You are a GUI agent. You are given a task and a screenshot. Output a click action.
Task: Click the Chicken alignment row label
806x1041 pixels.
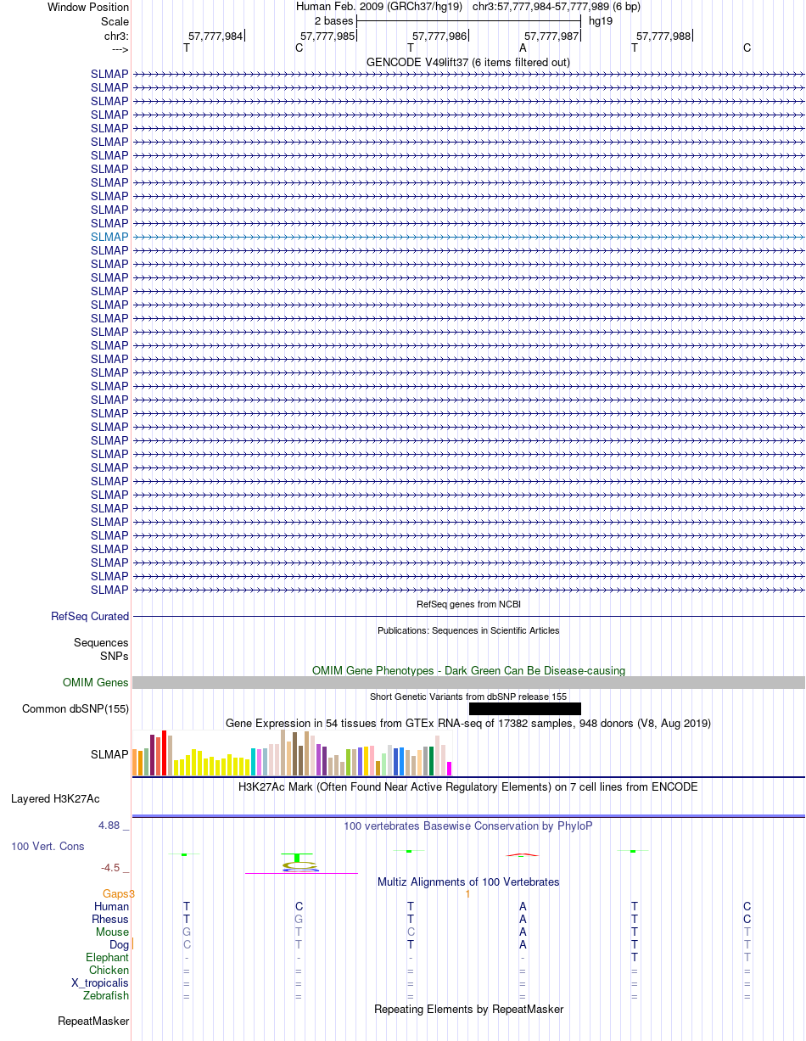coord(109,970)
